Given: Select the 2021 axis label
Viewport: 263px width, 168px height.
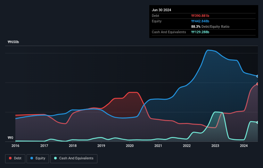Looking at the screenshot, I should pos(158,146).
